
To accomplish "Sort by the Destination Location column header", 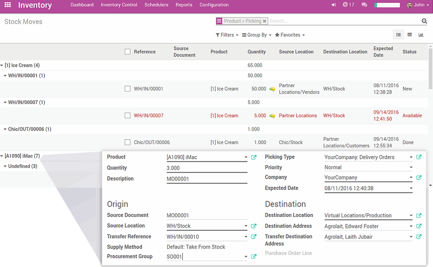I will pyautogui.click(x=345, y=52).
